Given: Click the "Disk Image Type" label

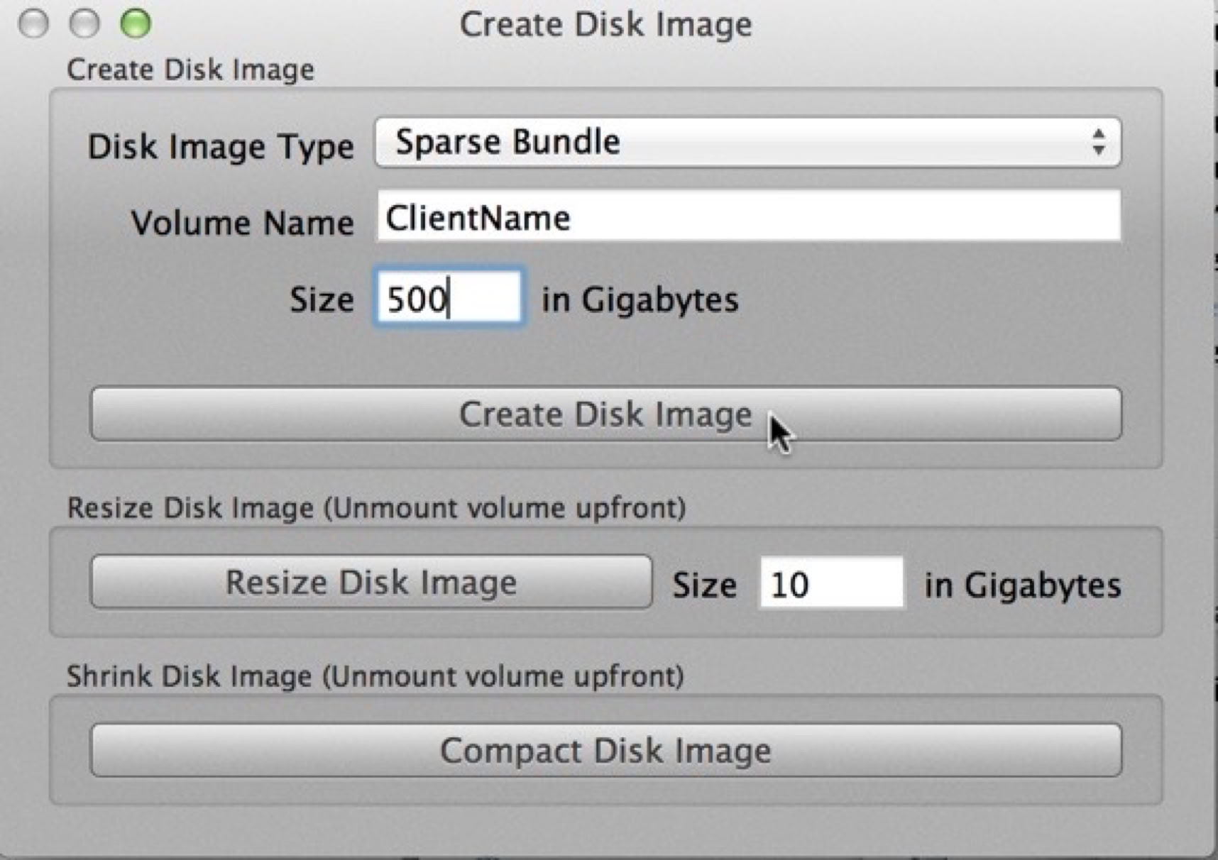Looking at the screenshot, I should tap(221, 147).
